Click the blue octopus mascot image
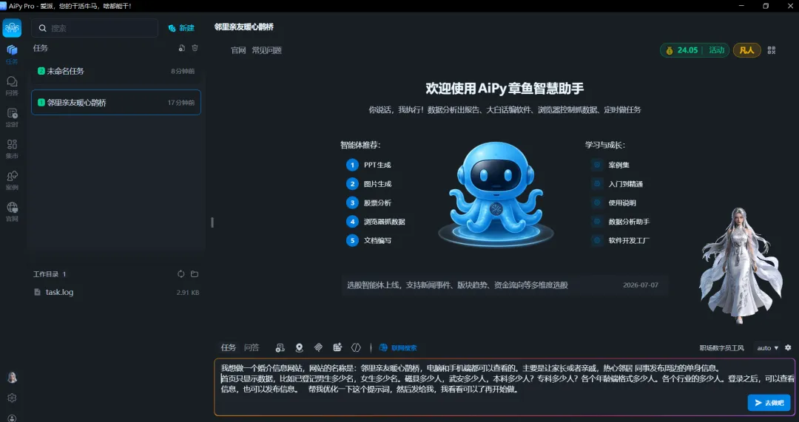This screenshot has width=799, height=422. click(496, 195)
